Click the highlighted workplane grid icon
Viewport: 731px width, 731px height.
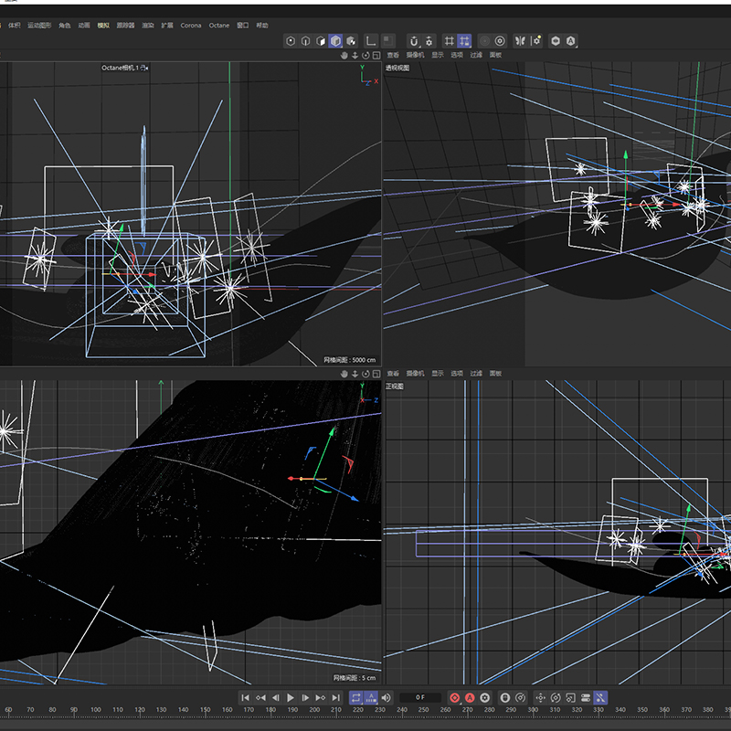pos(464,41)
